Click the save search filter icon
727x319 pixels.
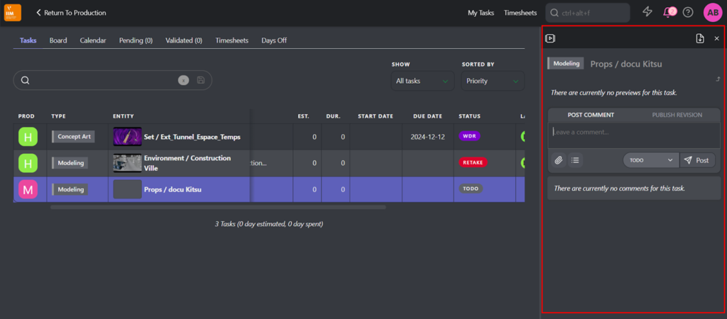point(201,80)
